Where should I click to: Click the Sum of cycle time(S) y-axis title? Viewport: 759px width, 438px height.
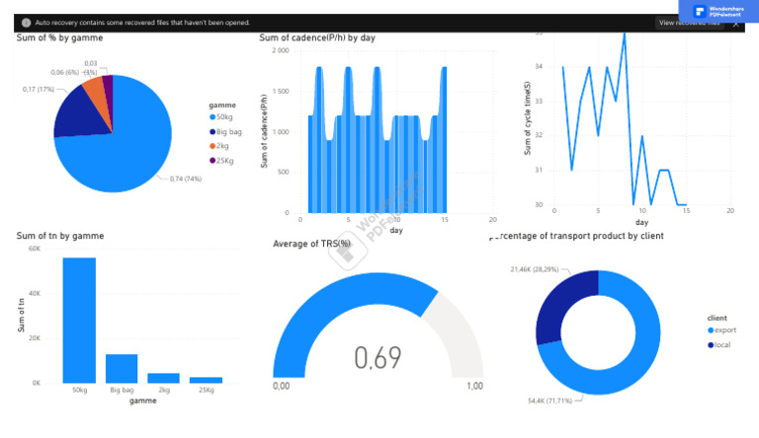click(x=528, y=118)
